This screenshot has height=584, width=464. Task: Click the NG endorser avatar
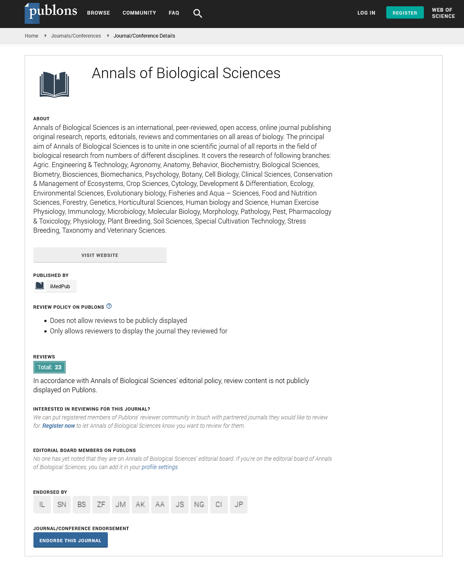click(x=199, y=505)
